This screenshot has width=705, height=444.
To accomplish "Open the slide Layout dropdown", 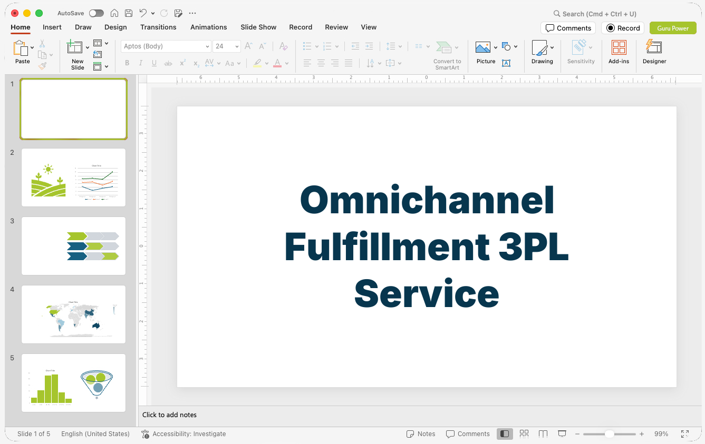I will 100,43.
